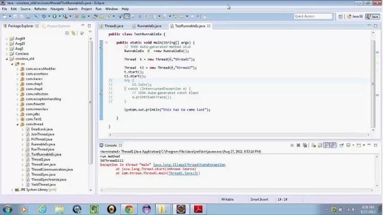Image resolution: width=383 pixels, height=215 pixels.
Task: Click the New Java Class green icon
Action: pos(84,16)
